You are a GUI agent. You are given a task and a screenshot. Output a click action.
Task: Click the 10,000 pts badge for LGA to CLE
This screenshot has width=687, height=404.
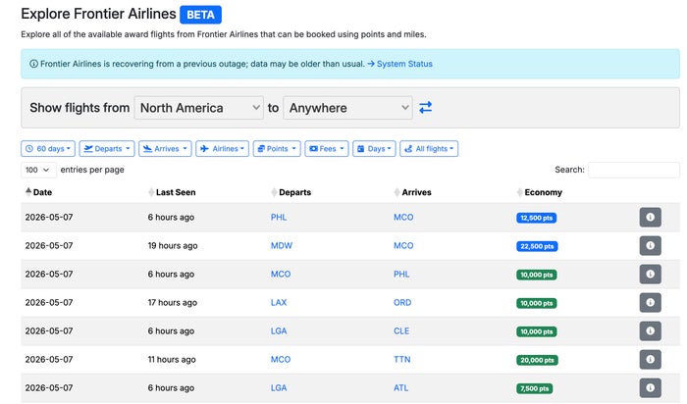pyautogui.click(x=537, y=331)
